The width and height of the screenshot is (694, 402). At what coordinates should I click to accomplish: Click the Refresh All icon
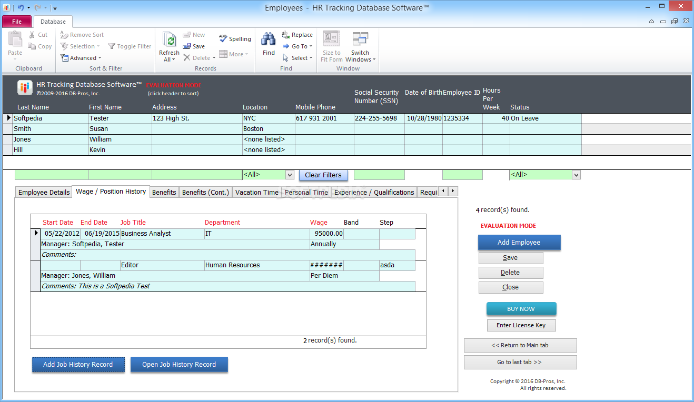[x=169, y=40]
